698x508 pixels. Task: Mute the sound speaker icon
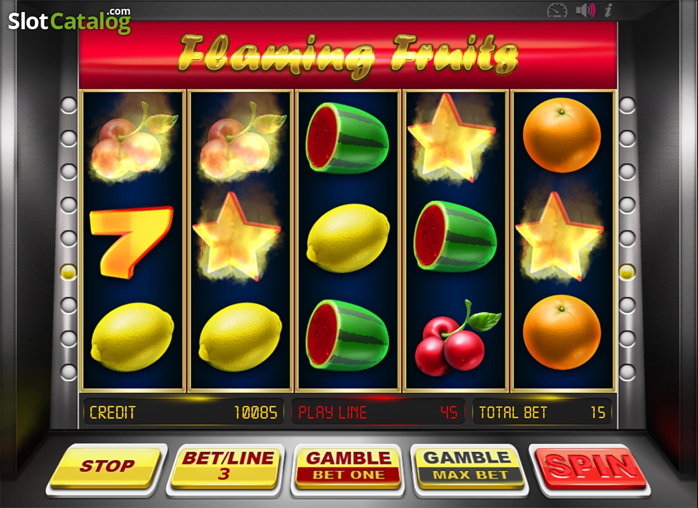coord(585,10)
